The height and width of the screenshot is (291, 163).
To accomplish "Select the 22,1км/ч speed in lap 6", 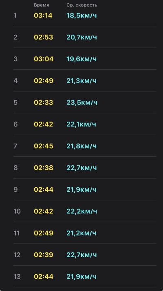I will tap(81, 124).
